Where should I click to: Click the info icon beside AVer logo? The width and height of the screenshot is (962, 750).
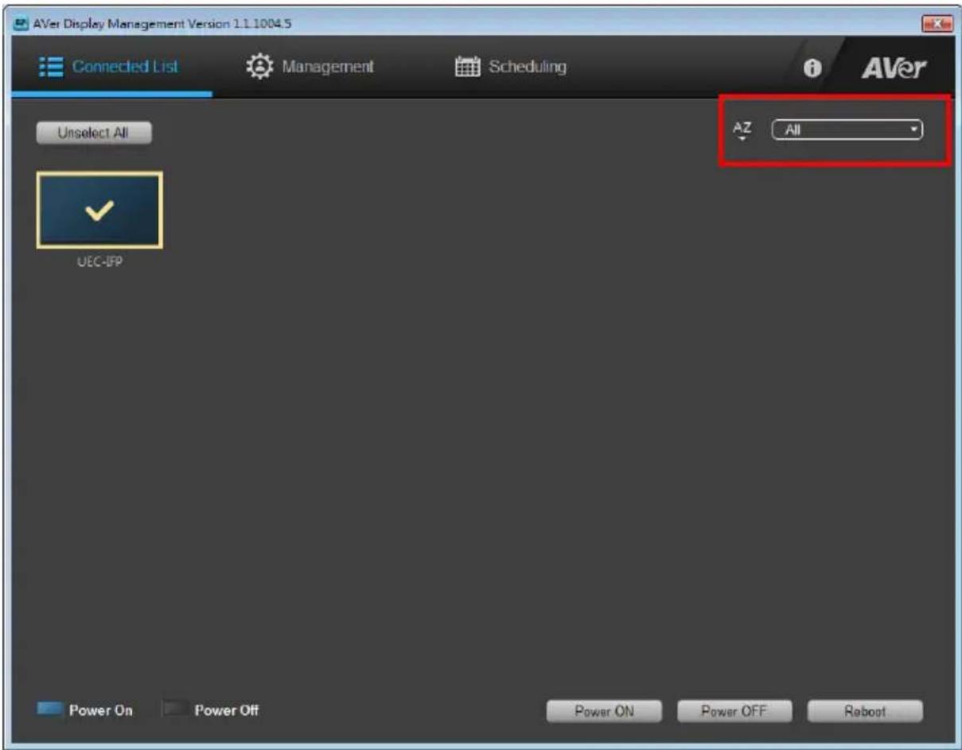tap(812, 69)
